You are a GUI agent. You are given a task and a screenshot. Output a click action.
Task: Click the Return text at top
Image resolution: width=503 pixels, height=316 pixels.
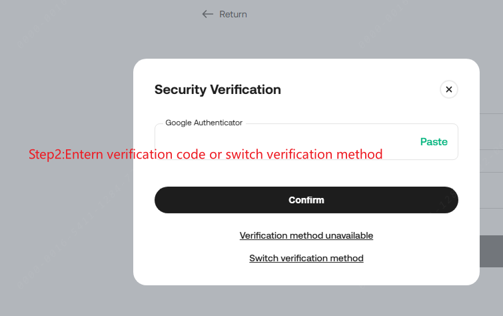point(233,14)
